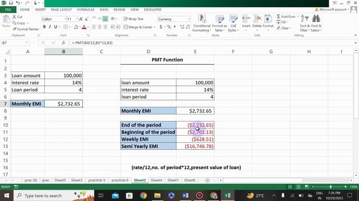
Task: Switch to FORMULAS tab
Action: [x=86, y=9]
